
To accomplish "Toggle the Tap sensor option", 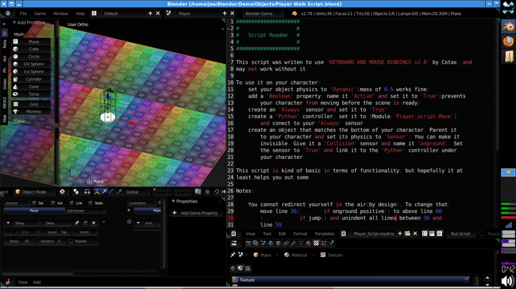I will click(63, 232).
